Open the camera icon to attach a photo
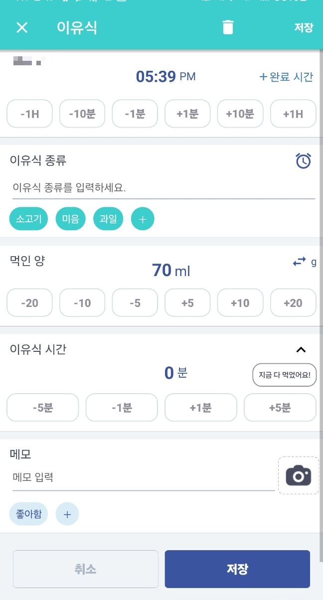 pyautogui.click(x=298, y=475)
